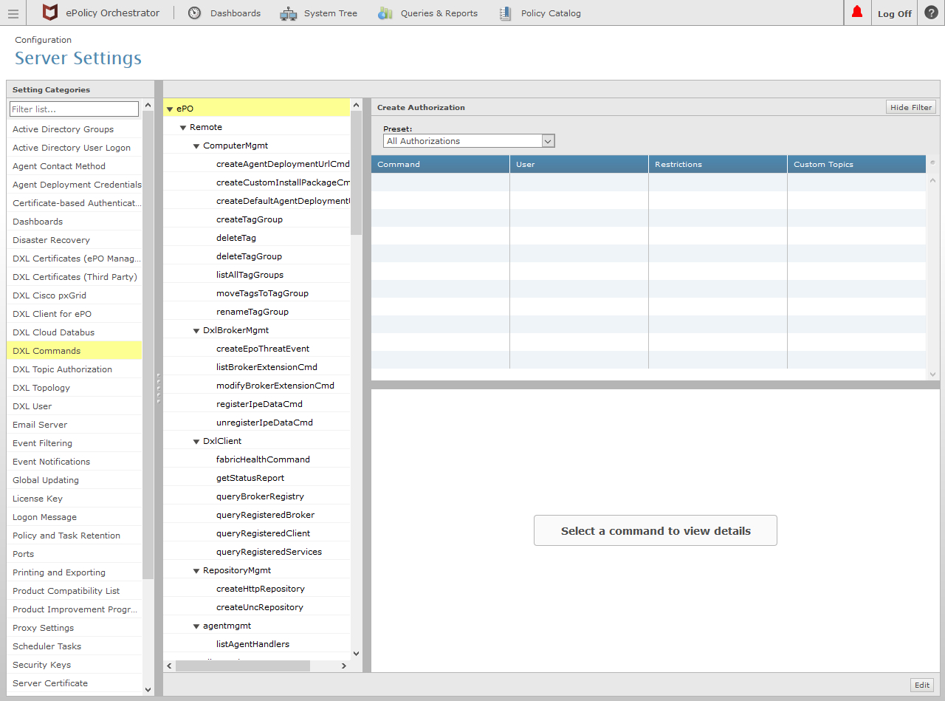
Task: Click ePolicy Orchestrator title
Action: click(x=113, y=13)
